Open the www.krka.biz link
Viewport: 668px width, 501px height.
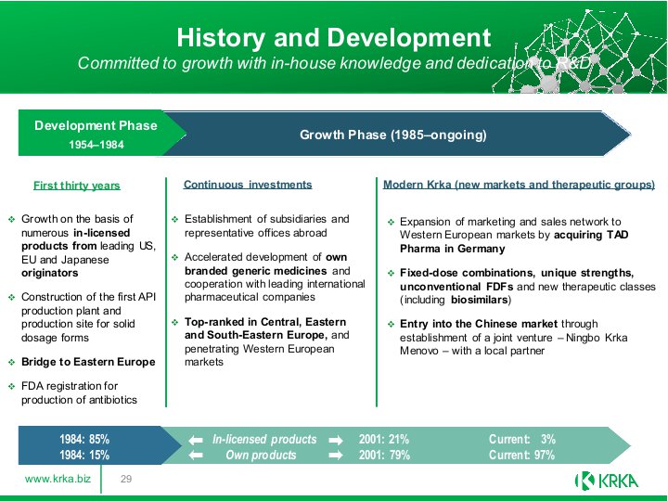tap(58, 479)
